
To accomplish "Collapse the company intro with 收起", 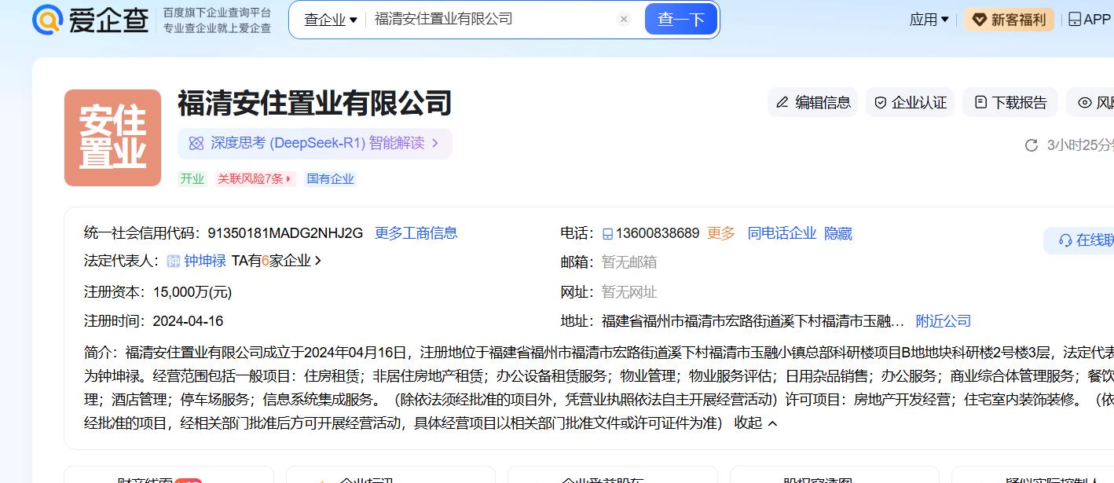I will click(x=756, y=423).
